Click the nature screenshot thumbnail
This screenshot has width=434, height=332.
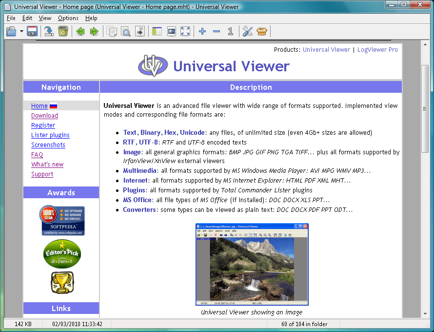coord(252,265)
